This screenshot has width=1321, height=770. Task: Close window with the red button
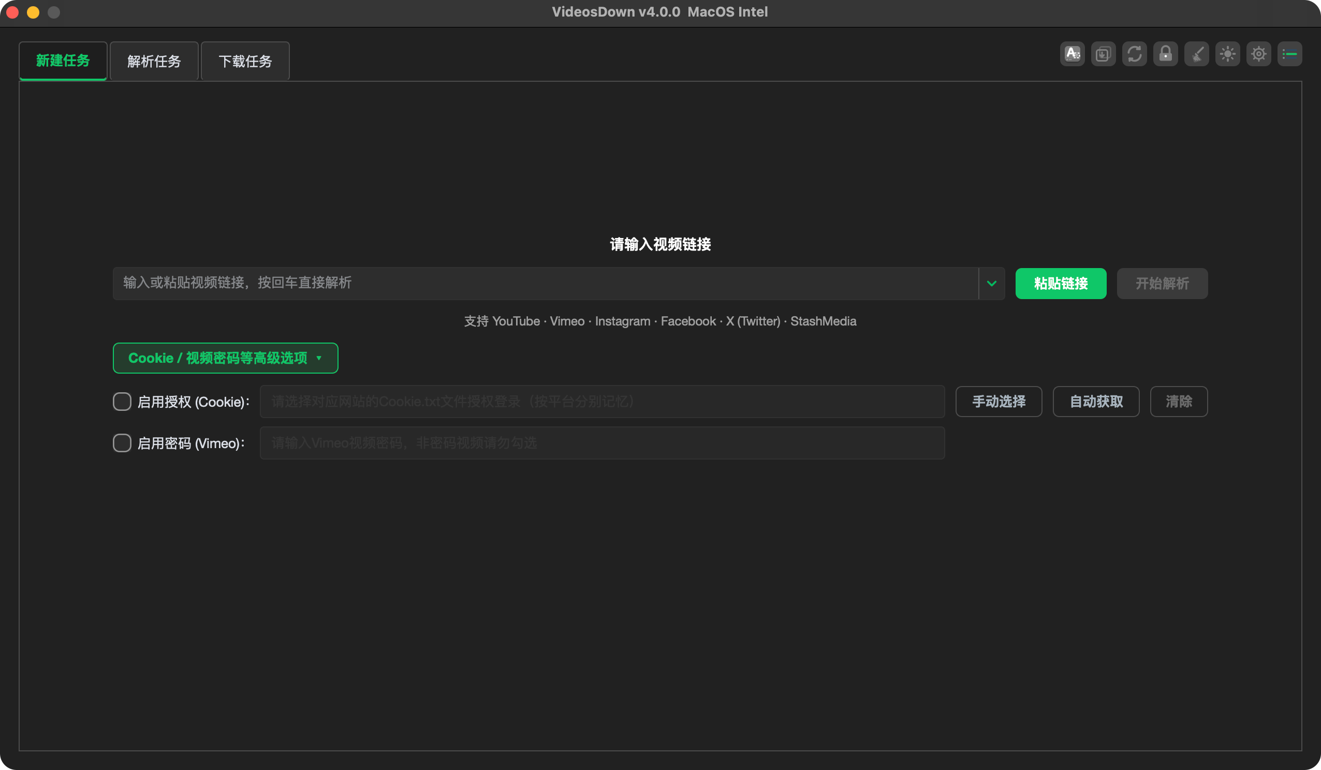[x=12, y=12]
